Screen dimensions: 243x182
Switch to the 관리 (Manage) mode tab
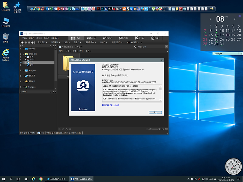pyautogui.click(x=76, y=38)
